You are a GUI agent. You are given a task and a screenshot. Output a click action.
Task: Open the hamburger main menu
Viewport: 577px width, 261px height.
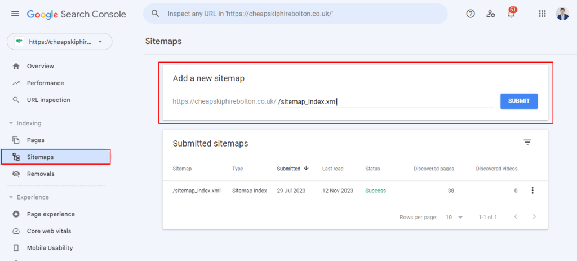15,14
